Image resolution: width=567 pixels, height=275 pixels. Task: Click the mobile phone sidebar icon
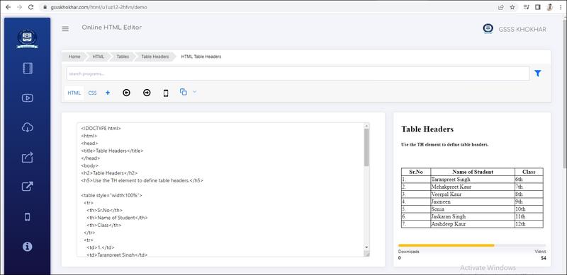pyautogui.click(x=28, y=216)
